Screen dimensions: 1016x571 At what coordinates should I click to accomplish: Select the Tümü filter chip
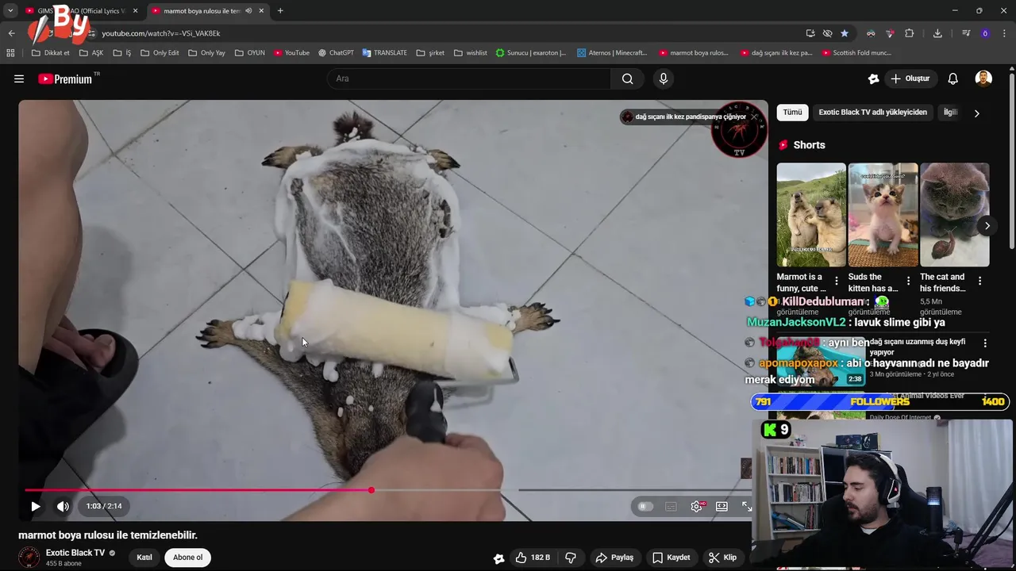[x=792, y=113]
